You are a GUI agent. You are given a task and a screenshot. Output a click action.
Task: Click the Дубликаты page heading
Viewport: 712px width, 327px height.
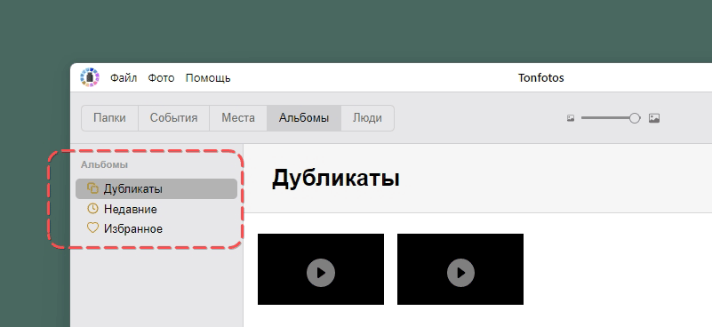336,179
